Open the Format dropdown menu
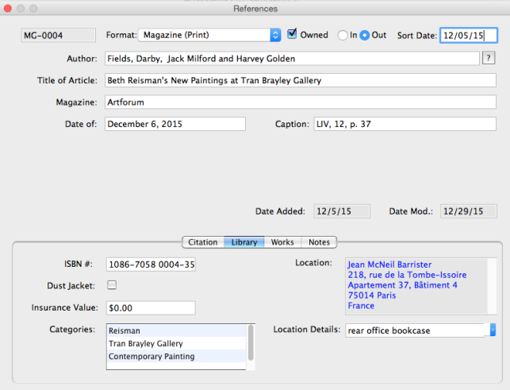This screenshot has width=510, height=390. point(275,35)
